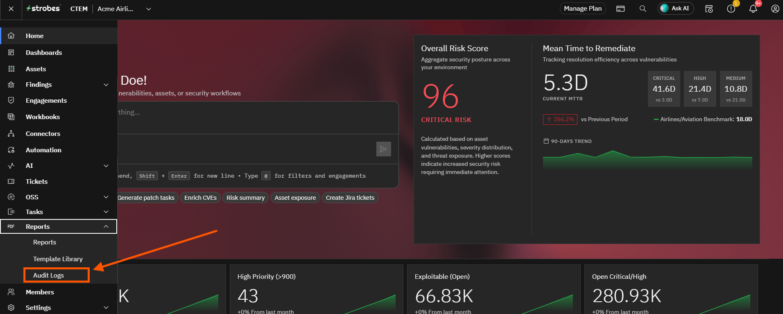
Task: Expand the Tasks submenu chevron
Action: tap(106, 212)
